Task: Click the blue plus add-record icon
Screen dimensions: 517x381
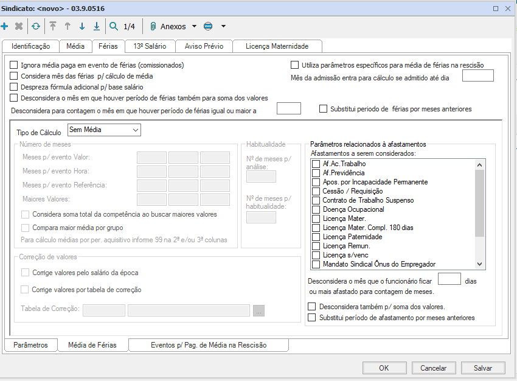Action: click(5, 26)
